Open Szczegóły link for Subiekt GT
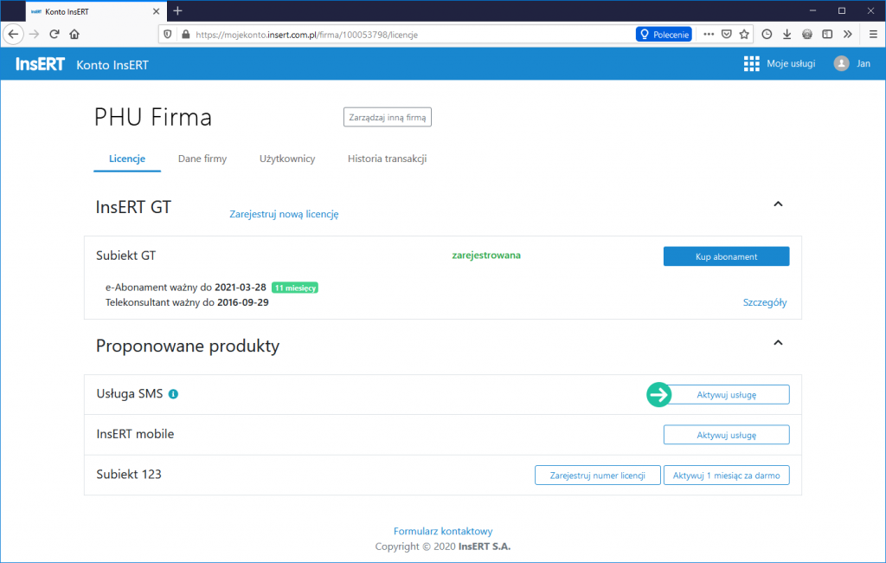886x563 pixels. (x=765, y=302)
